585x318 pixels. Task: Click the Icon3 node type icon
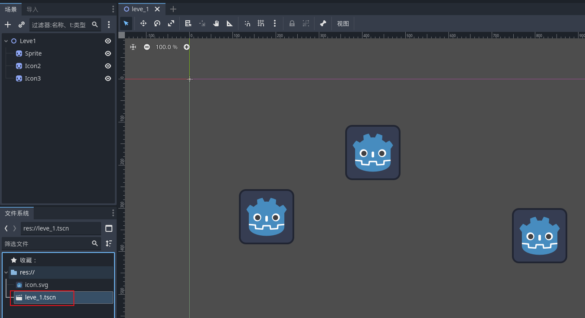tap(19, 78)
